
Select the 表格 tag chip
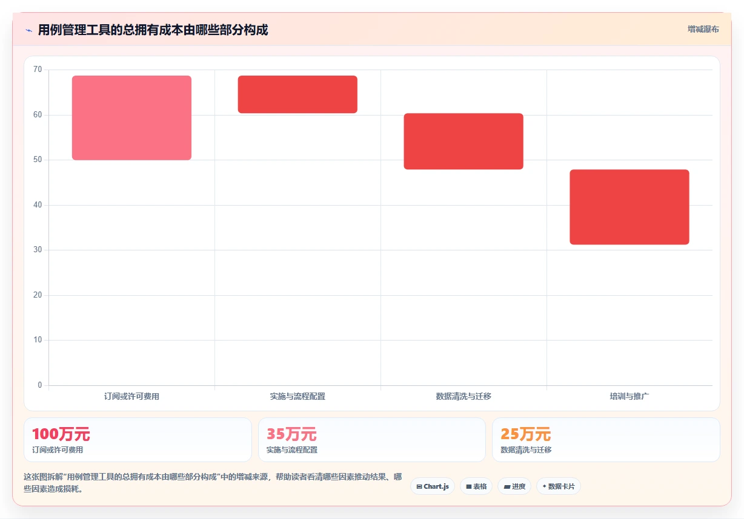[x=476, y=486]
